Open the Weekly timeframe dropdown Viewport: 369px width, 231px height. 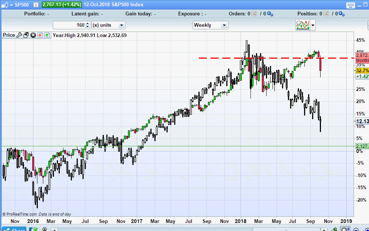tap(211, 25)
